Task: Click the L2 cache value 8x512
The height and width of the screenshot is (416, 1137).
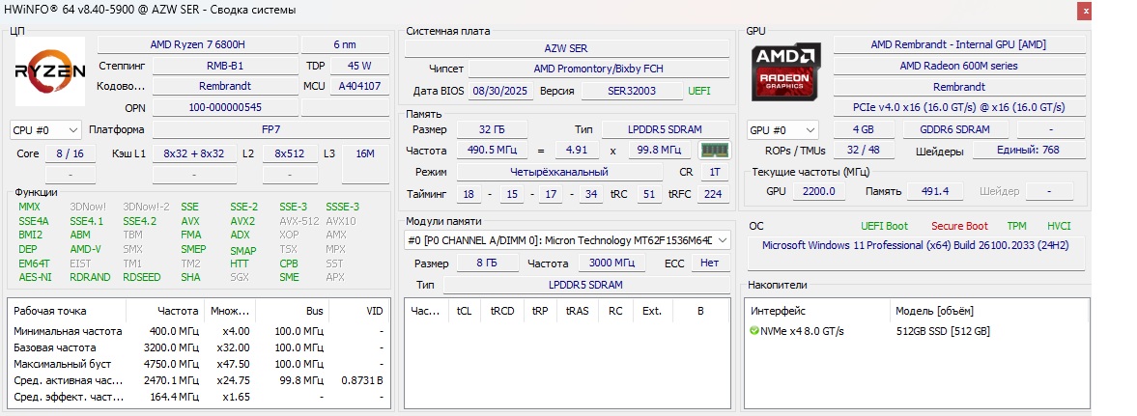Action: (290, 153)
